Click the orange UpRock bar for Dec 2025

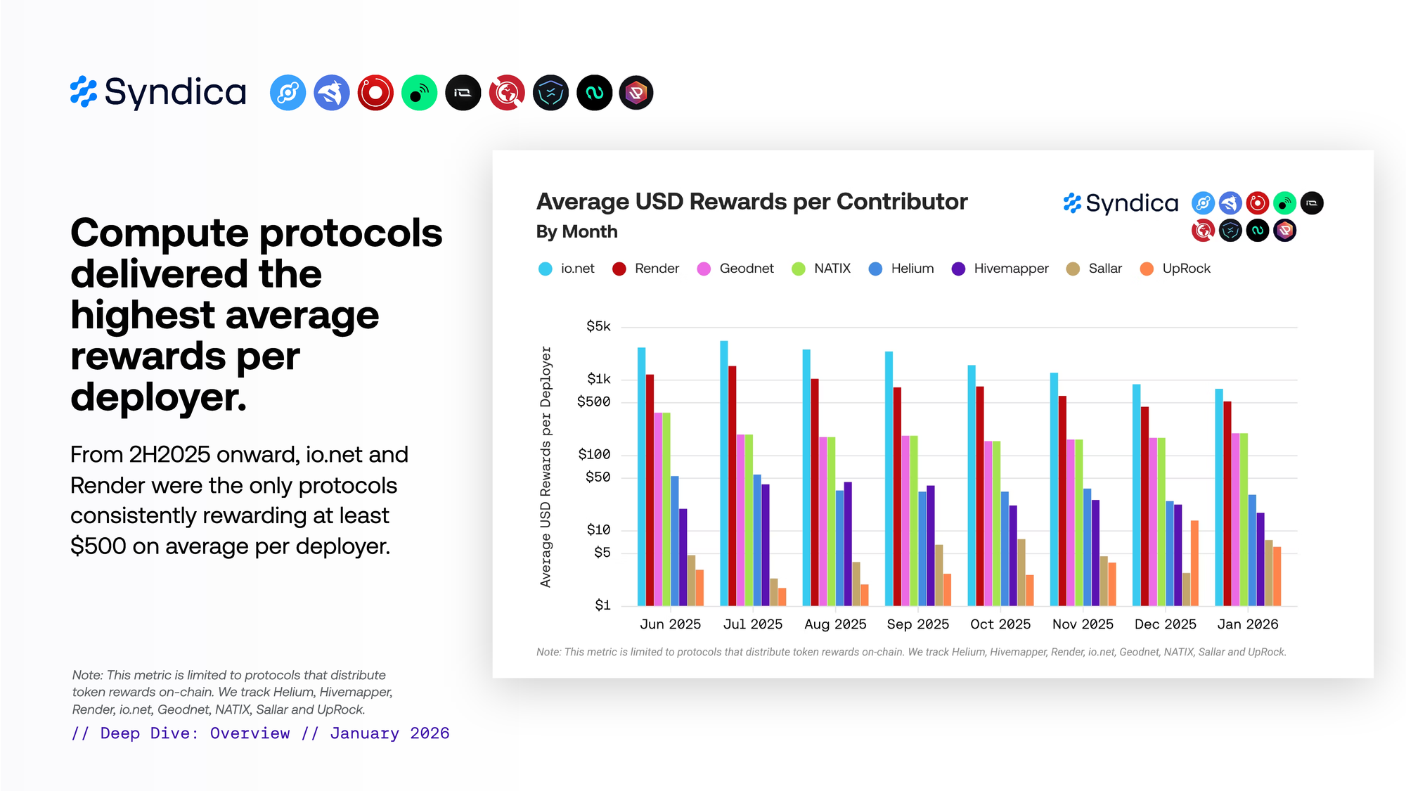(1194, 562)
